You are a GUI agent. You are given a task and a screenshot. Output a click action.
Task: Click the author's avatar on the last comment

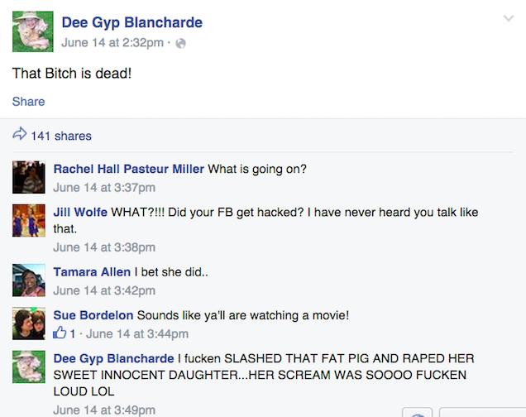(x=28, y=367)
